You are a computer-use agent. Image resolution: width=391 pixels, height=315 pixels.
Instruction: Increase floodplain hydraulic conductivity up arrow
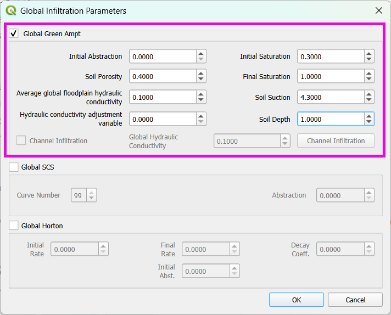coord(201,94)
